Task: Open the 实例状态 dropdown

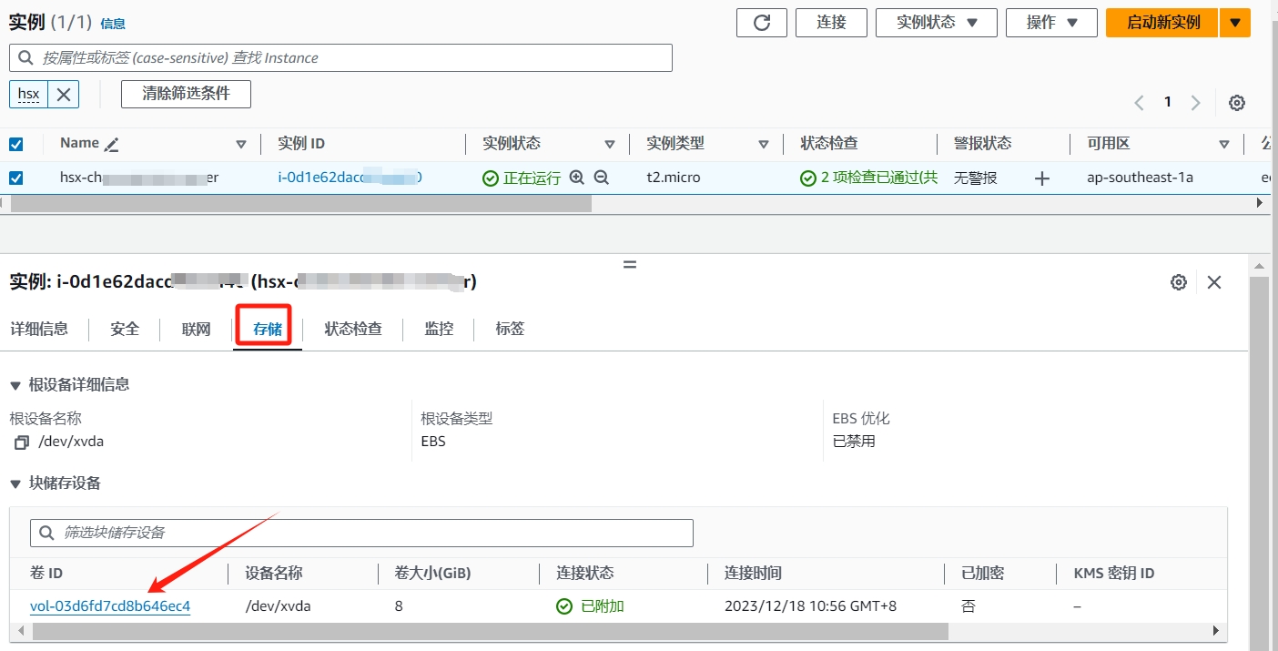Action: point(936,23)
